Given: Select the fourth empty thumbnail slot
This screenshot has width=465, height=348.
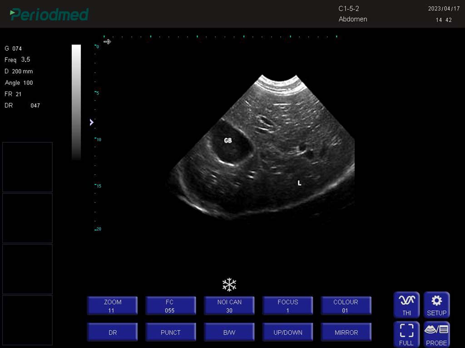Looking at the screenshot, I should coord(28,320).
